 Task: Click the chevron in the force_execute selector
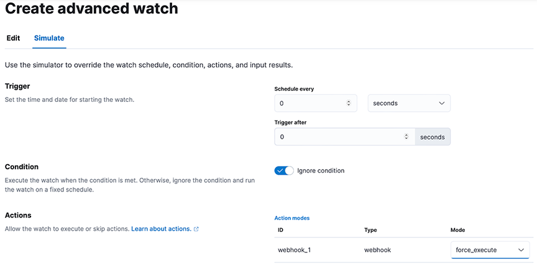tap(521, 250)
